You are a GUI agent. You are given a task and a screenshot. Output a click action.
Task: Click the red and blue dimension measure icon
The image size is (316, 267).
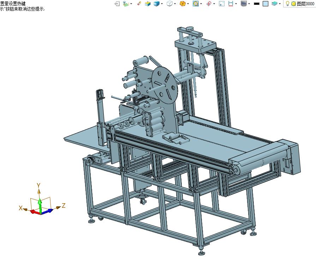point(231,4)
